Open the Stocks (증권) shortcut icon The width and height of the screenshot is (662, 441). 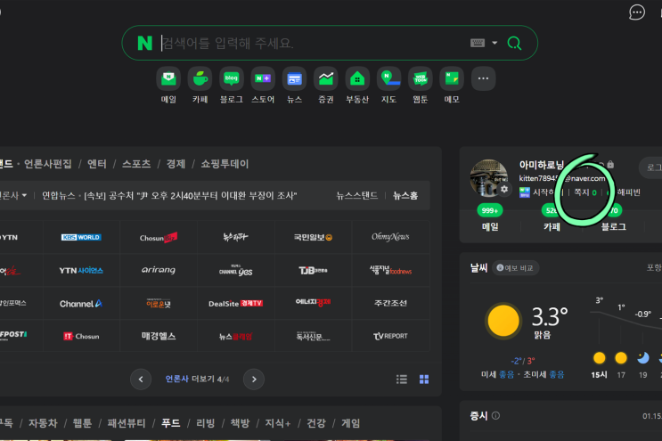[x=326, y=78]
